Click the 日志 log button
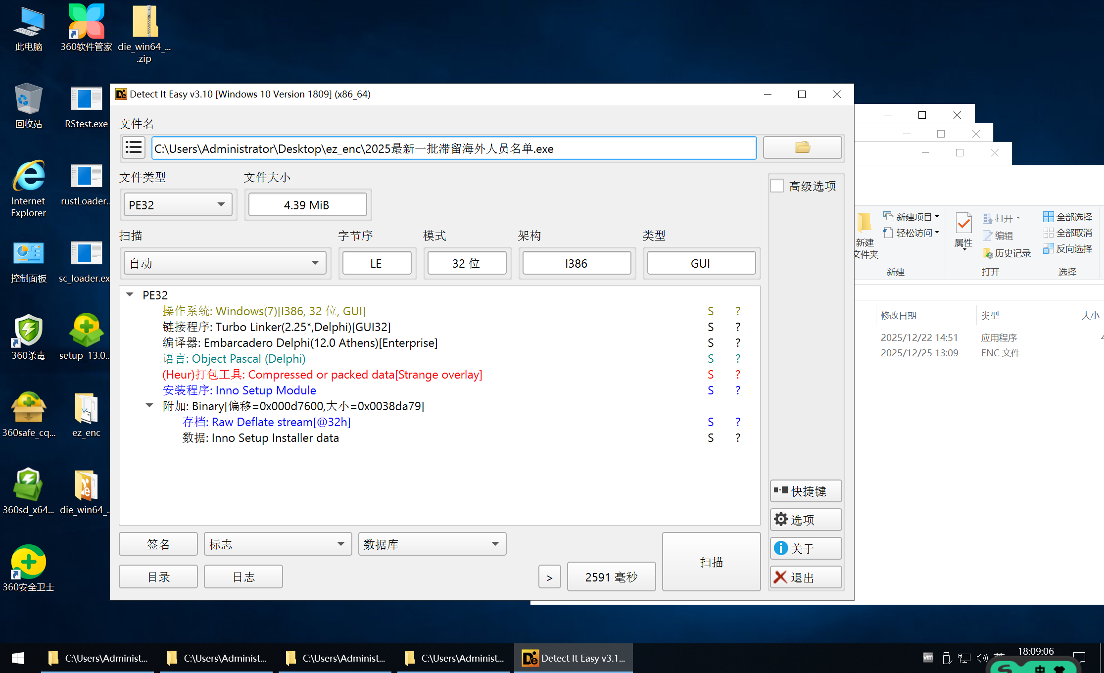The image size is (1104, 673). point(243,577)
